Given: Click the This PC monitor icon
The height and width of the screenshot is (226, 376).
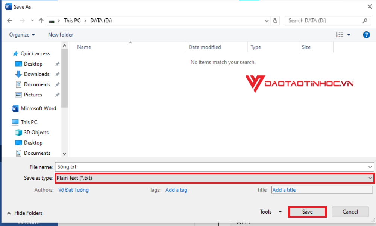Looking at the screenshot, I should pos(15,122).
